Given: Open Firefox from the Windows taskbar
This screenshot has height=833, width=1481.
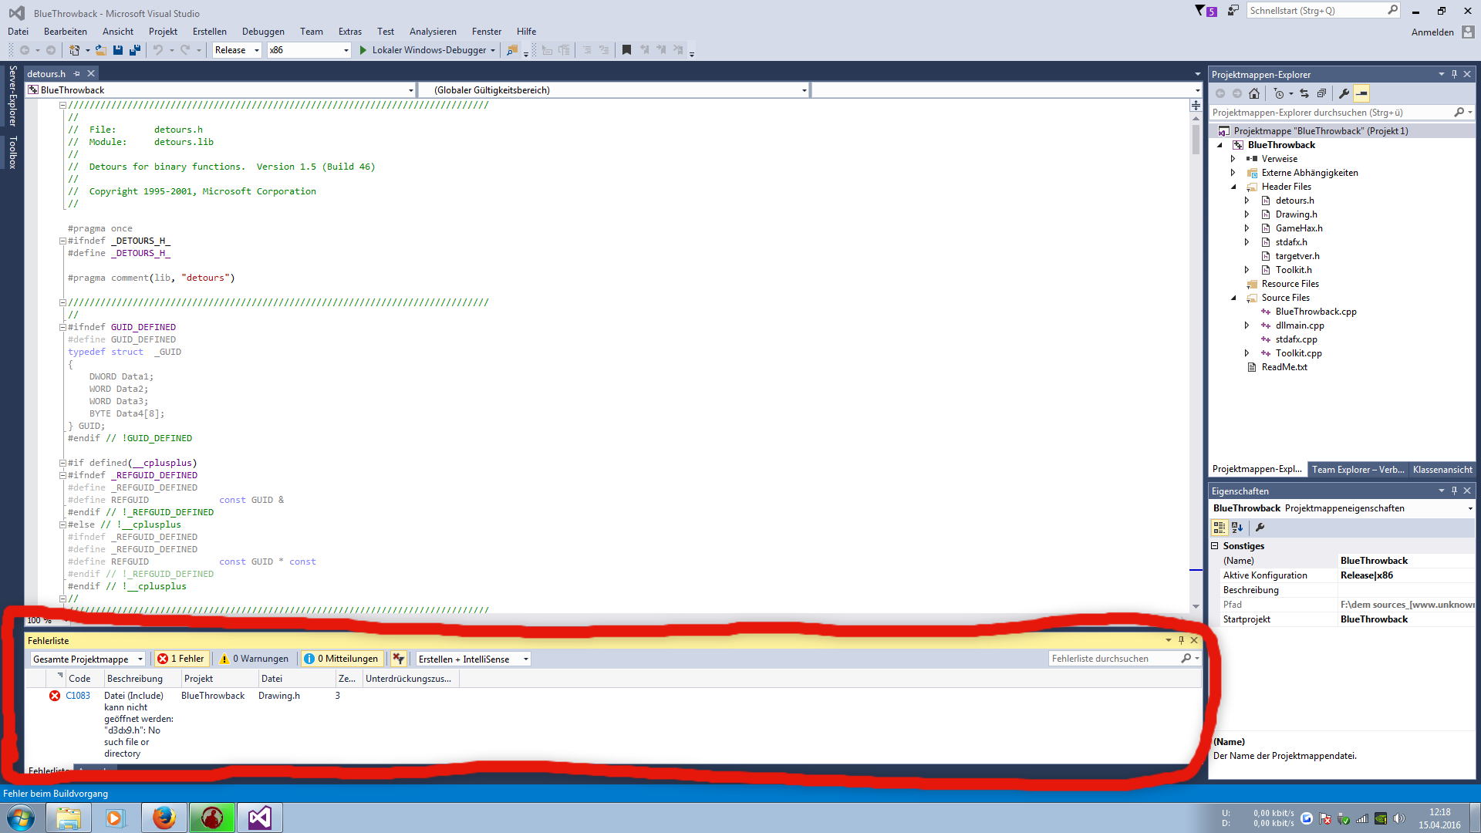Looking at the screenshot, I should click(164, 818).
